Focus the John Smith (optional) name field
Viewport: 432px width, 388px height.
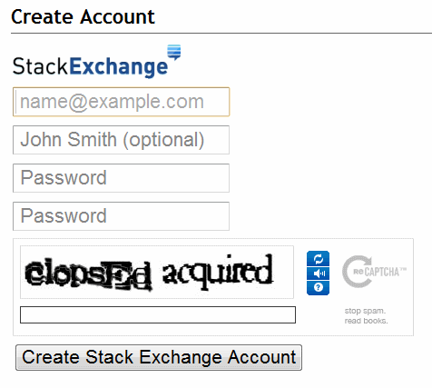[121, 140]
